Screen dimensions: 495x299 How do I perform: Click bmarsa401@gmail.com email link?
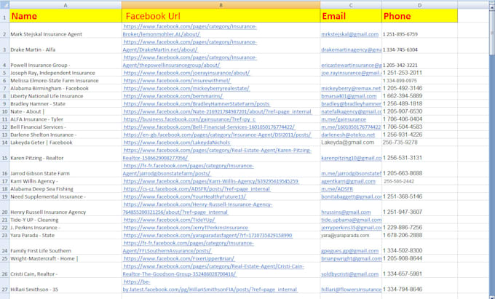coord(349,96)
